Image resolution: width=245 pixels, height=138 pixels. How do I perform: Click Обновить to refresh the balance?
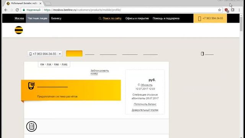click(146, 85)
